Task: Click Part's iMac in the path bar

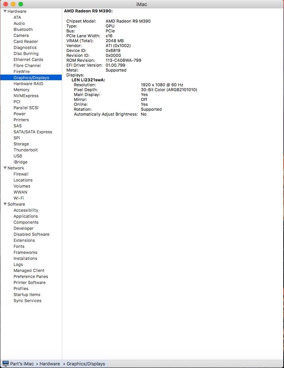Action: [22, 364]
